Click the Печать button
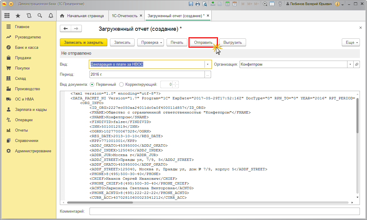Image resolution: width=367 pixels, height=220 pixels. 177,43
